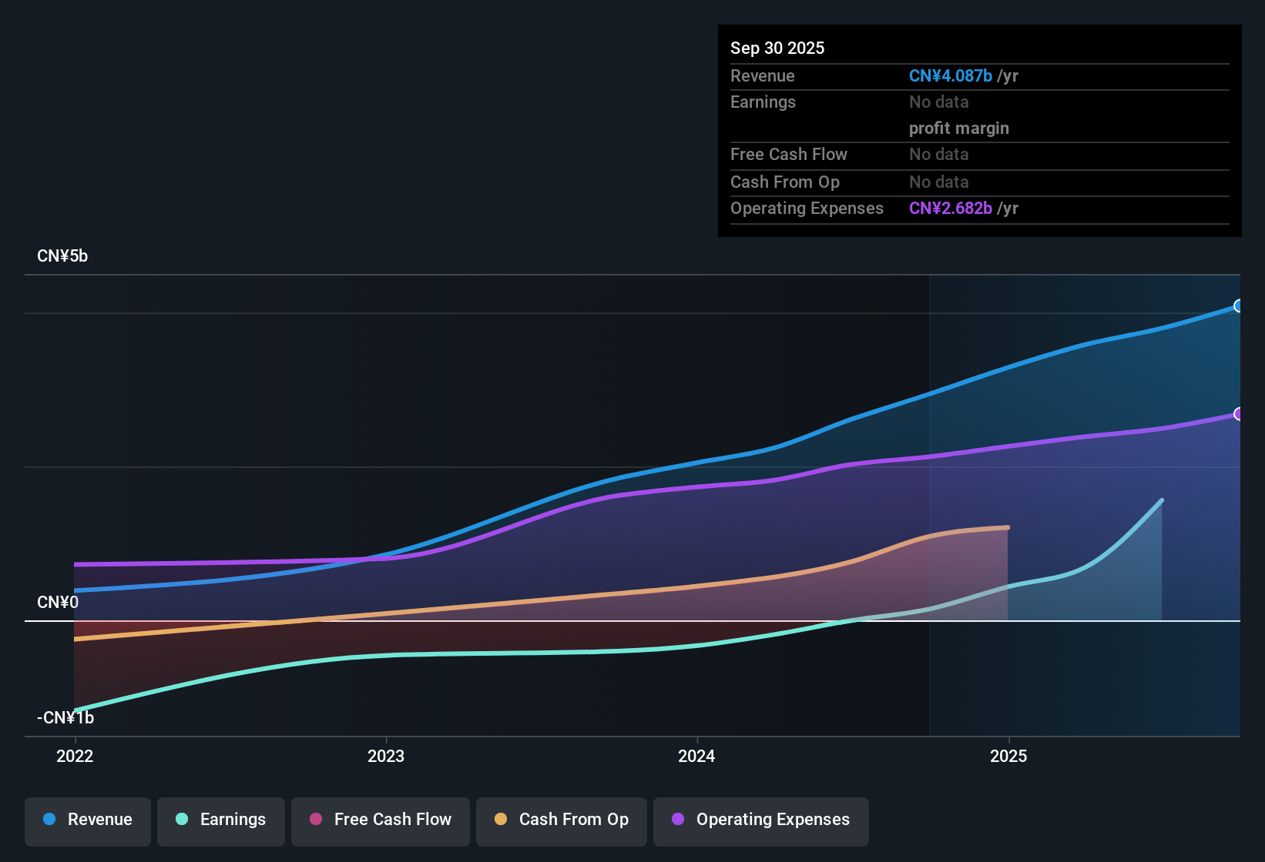Open details for the Earnings No data row

coord(938,102)
